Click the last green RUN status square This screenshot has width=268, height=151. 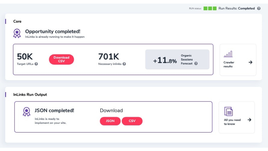pos(215,8)
